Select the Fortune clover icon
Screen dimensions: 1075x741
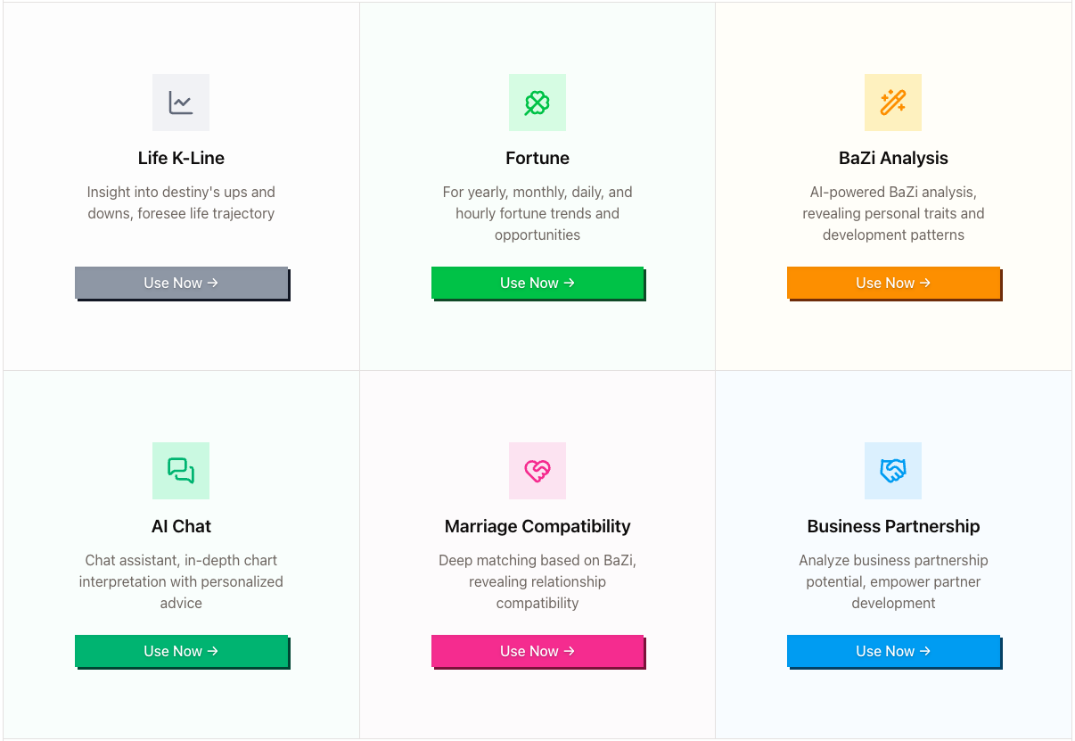(x=537, y=103)
